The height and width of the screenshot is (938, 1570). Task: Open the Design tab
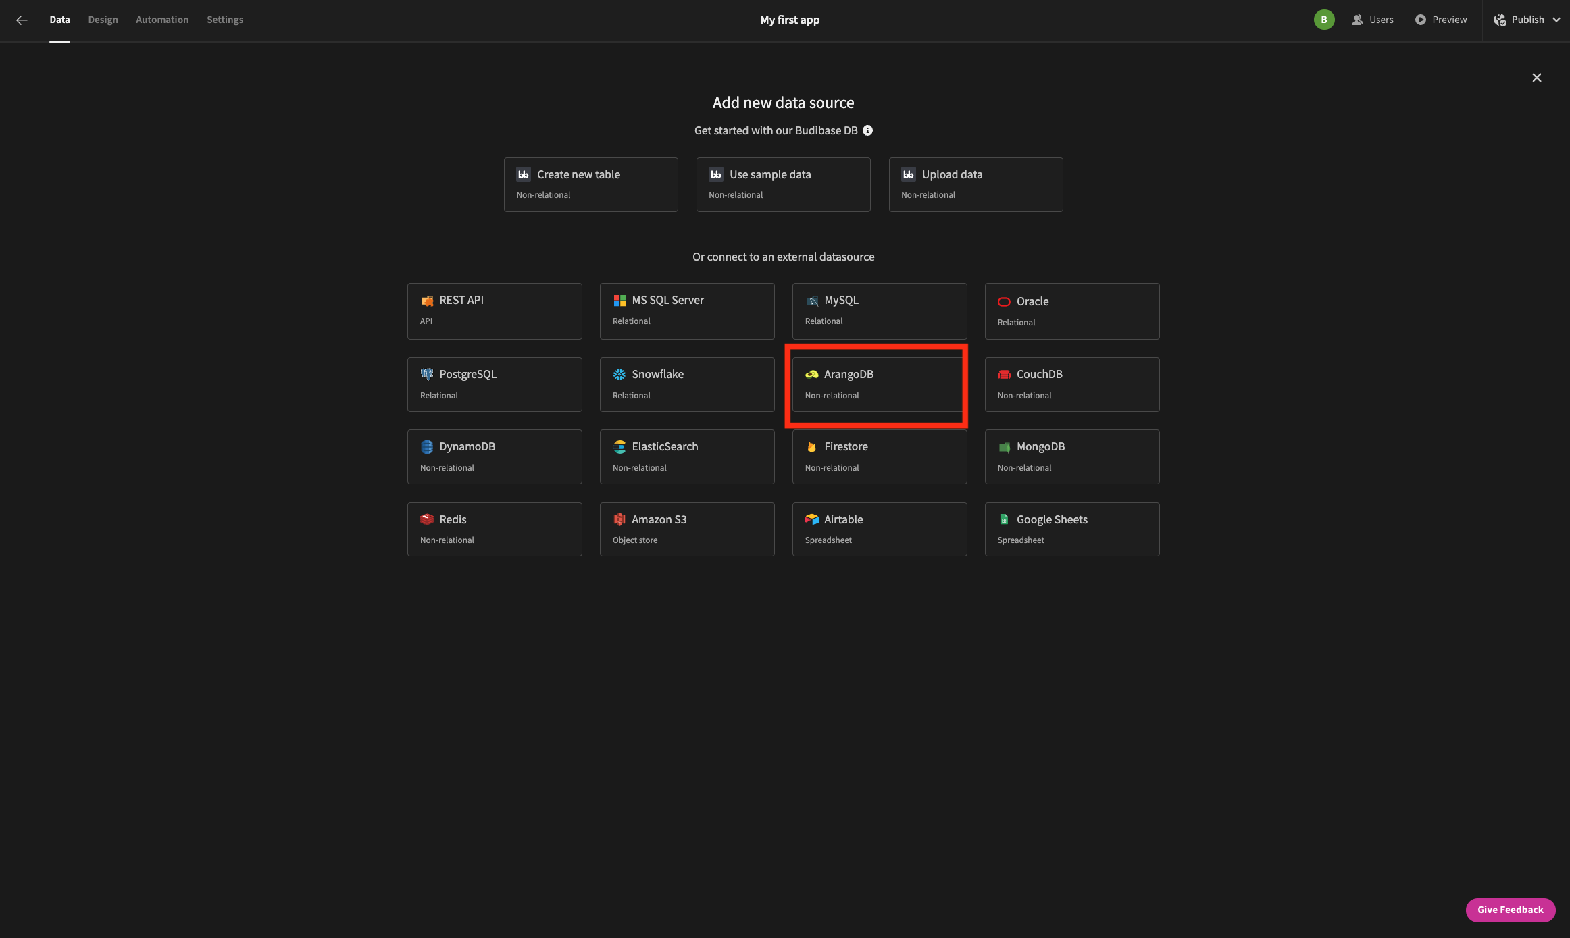[x=103, y=20]
